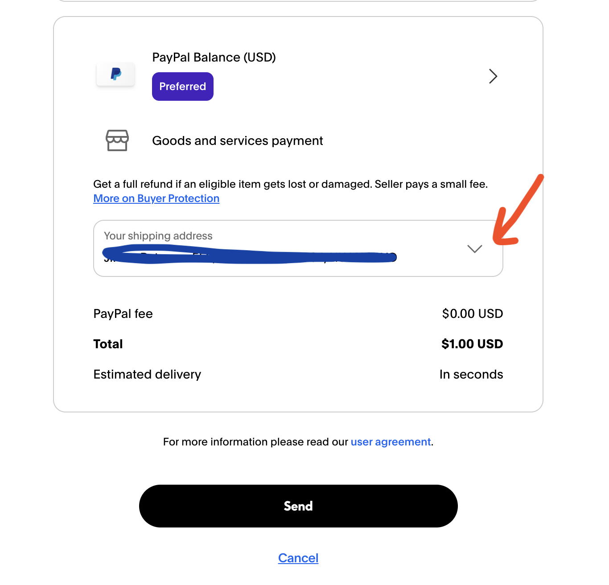Screen dimensions: 609x585
Task: Click the "In seconds" delivery estimate
Action: pyautogui.click(x=471, y=374)
